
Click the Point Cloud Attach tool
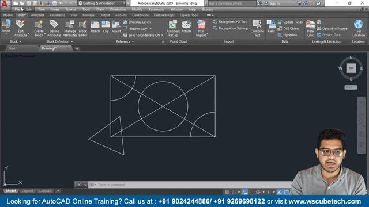186,26
